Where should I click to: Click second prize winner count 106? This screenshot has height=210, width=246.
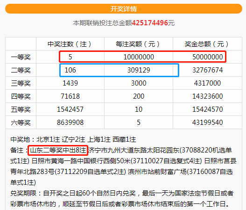coord(70,70)
